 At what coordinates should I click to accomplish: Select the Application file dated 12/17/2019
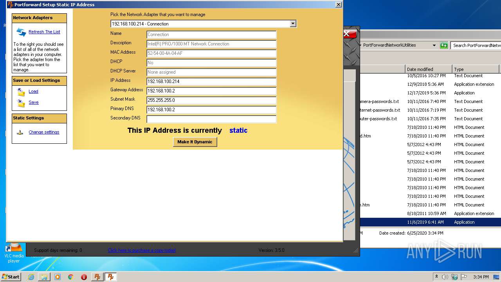431,93
